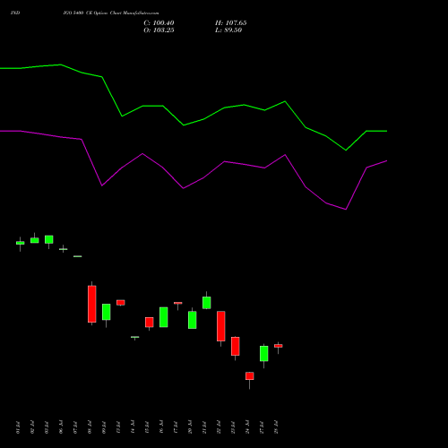Select the tall red candle above 22 Jul
Viewport: 448px width, 448px height.
click(221, 326)
